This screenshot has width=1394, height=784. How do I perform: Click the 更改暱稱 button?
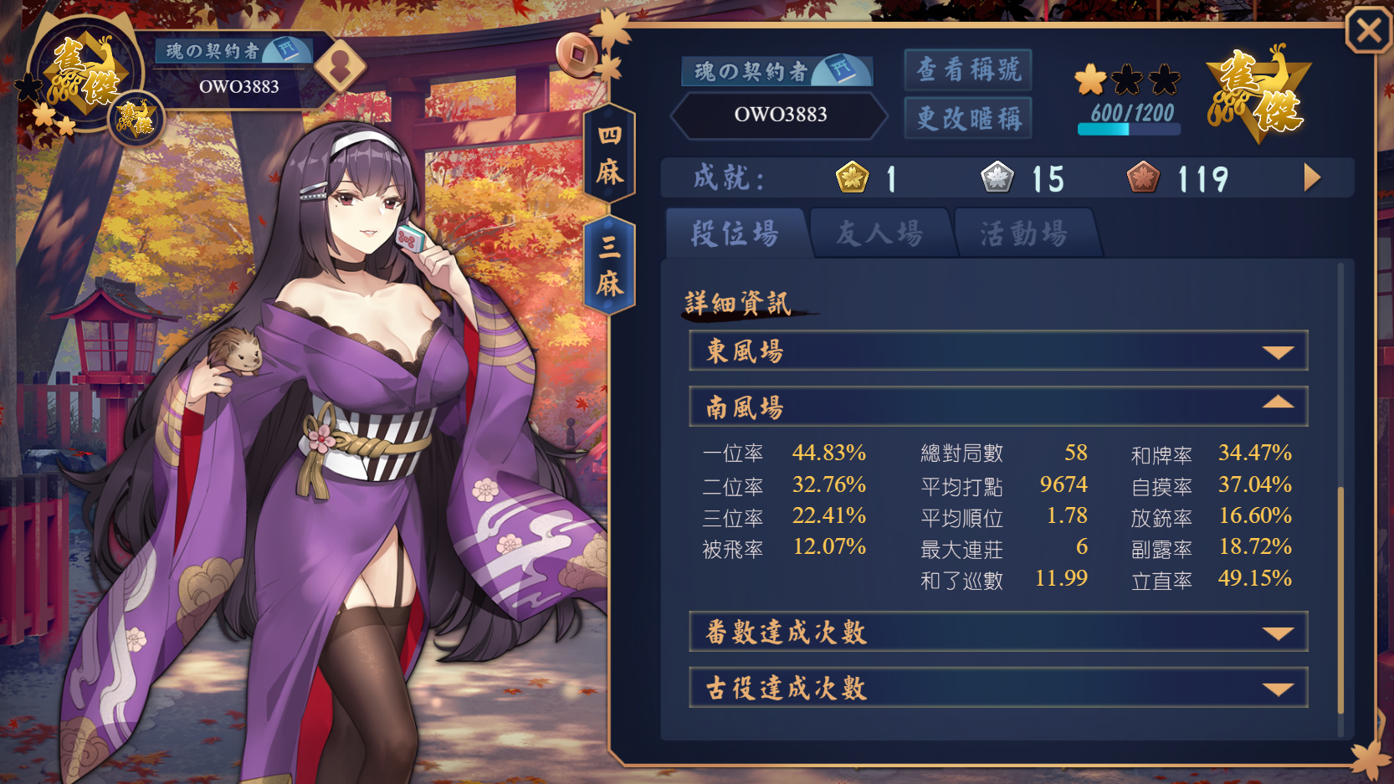(968, 118)
